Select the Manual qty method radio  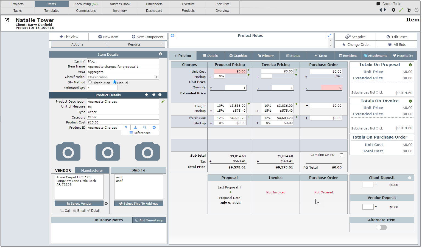[115, 82]
